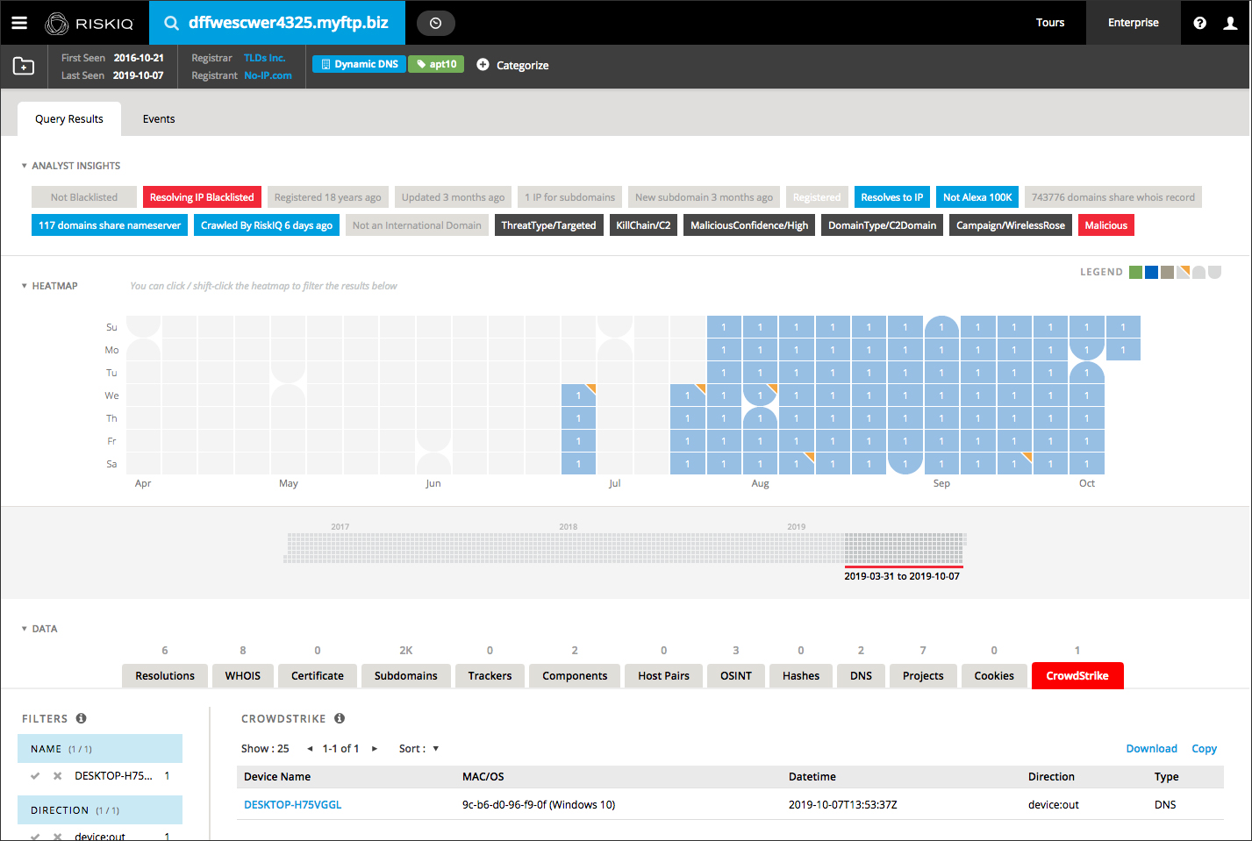
Task: Click the RiskIQ logo
Action: (89, 23)
